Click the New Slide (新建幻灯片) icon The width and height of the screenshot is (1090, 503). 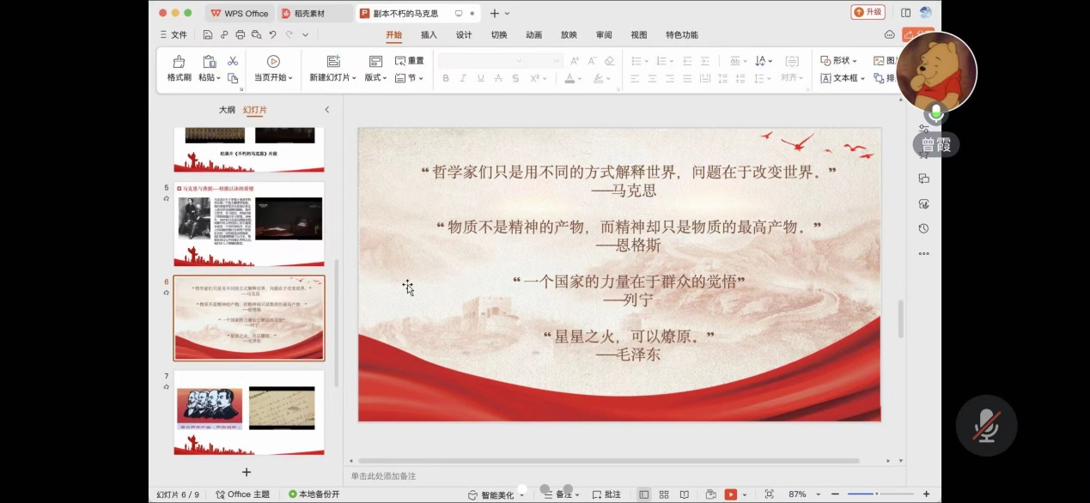pyautogui.click(x=333, y=62)
